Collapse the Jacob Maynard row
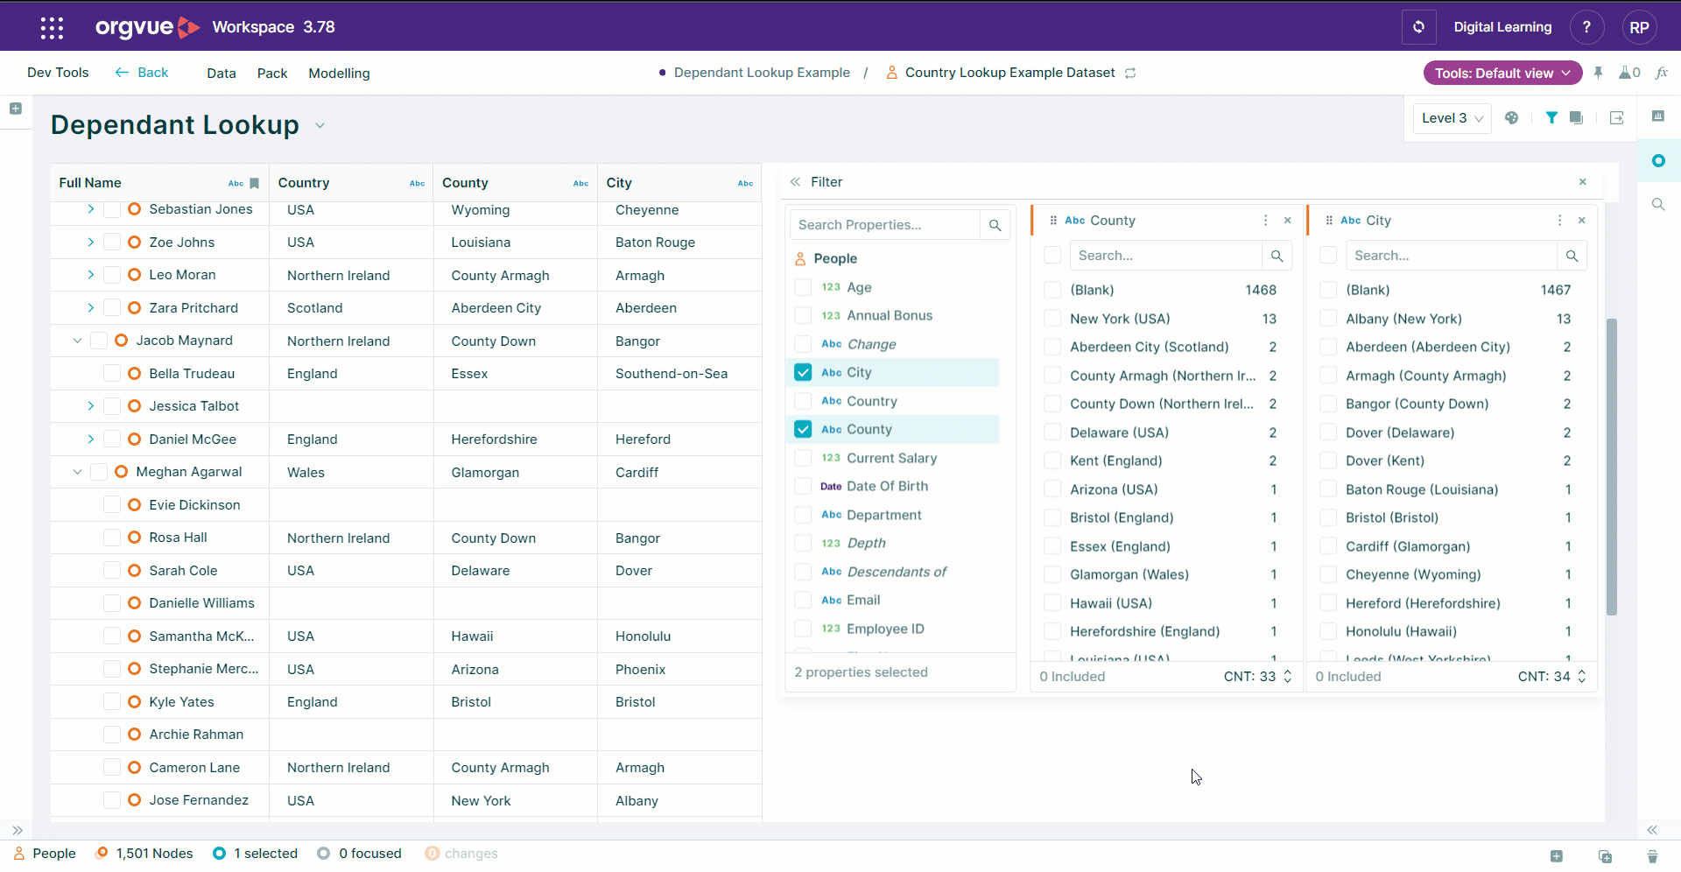The height and width of the screenshot is (872, 1681). (77, 341)
